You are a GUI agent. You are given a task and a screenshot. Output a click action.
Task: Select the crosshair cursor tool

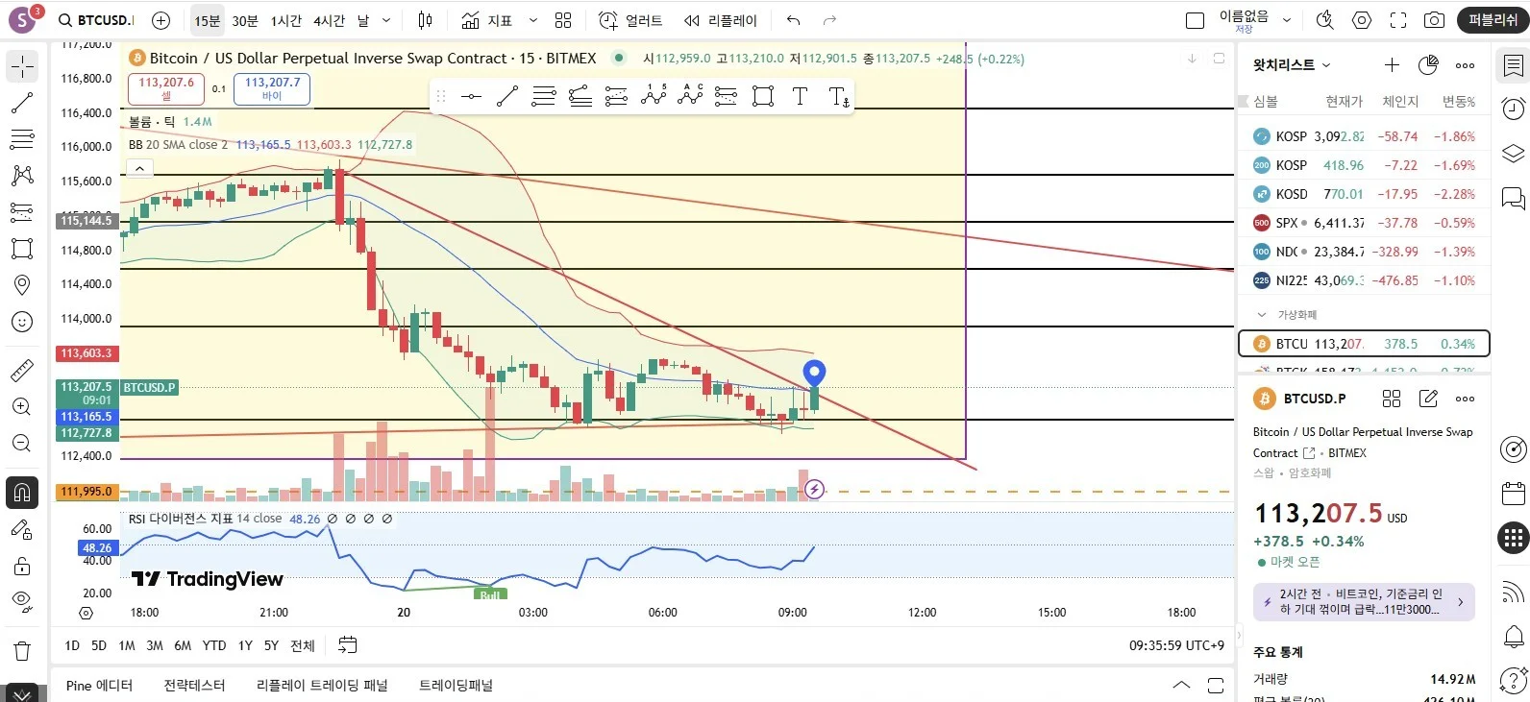[22, 66]
